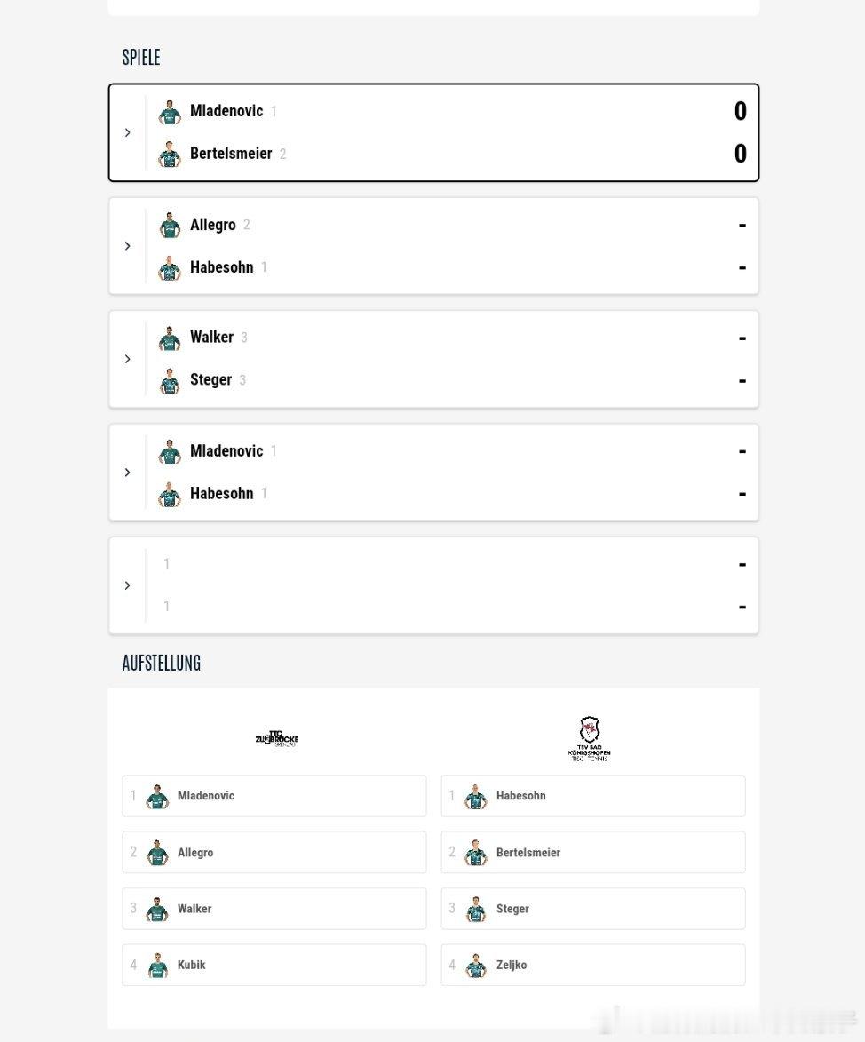Select Steger in the lineup list

pyautogui.click(x=593, y=909)
